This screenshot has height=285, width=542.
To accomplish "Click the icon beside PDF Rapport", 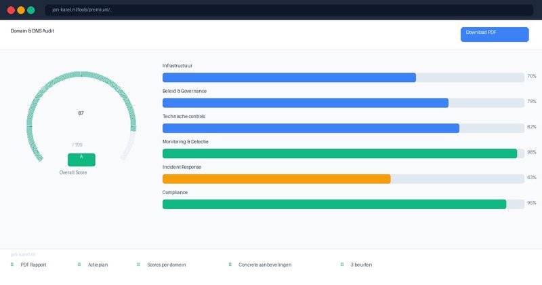I will pyautogui.click(x=12, y=264).
